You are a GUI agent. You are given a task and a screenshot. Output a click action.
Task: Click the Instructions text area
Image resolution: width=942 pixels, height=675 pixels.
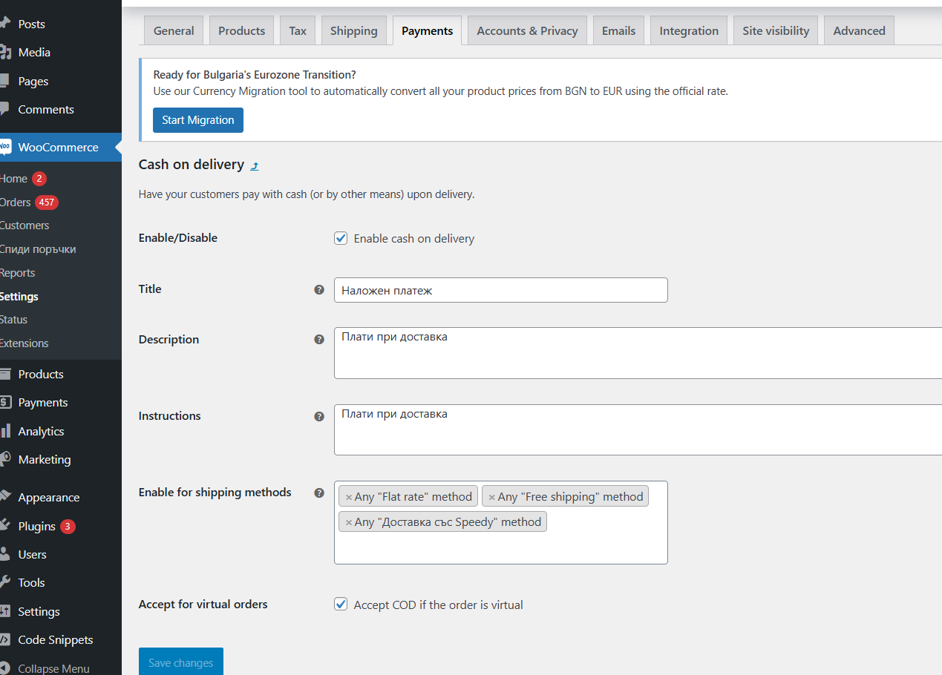(x=638, y=429)
